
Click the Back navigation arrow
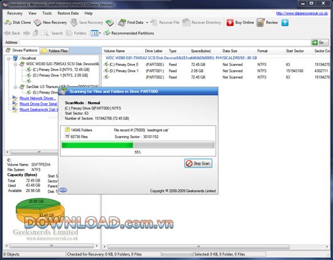point(7,33)
